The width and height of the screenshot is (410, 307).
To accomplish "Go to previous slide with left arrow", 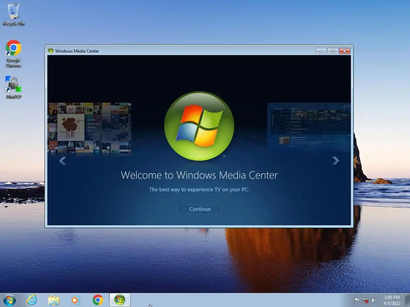I will coord(63,161).
